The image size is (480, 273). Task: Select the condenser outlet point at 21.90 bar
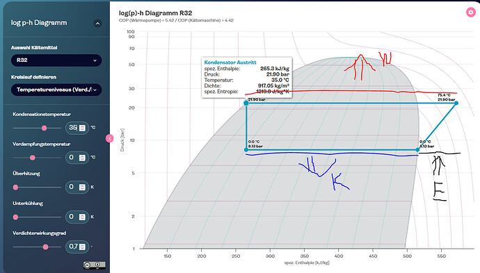[246, 104]
